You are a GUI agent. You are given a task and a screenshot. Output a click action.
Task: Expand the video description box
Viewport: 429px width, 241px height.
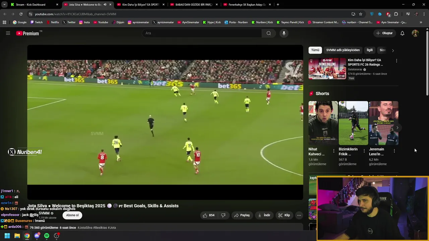pos(165,228)
